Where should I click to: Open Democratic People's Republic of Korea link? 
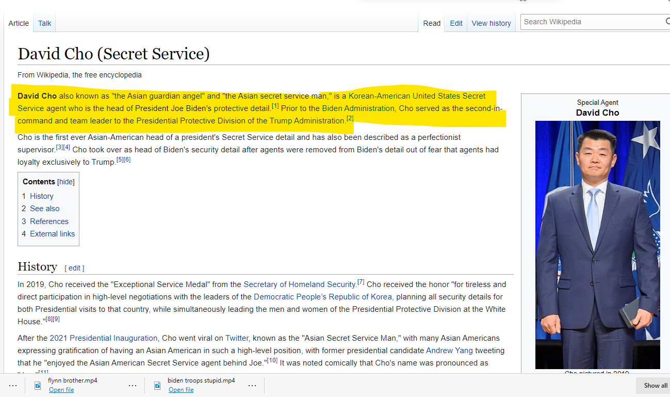pyautogui.click(x=323, y=297)
